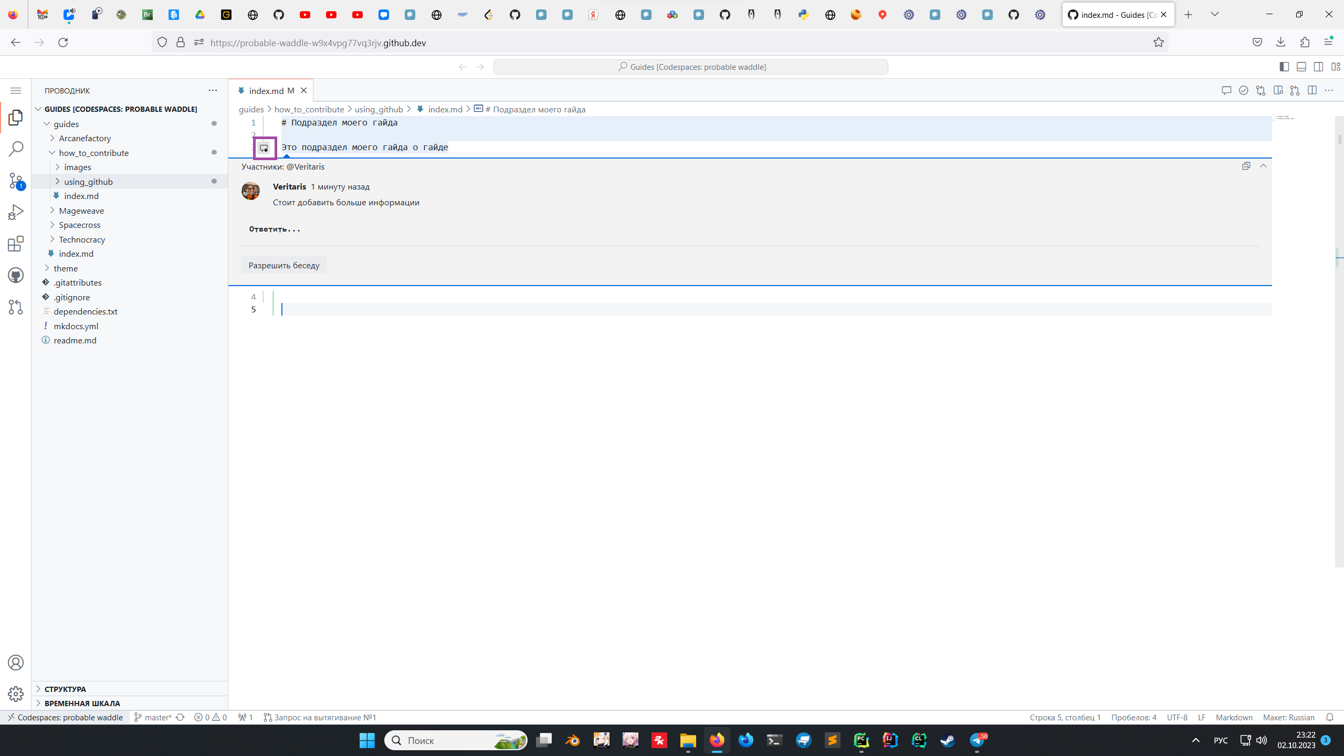Open Run and Debug view
Image resolution: width=1344 pixels, height=756 pixels.
[x=16, y=212]
